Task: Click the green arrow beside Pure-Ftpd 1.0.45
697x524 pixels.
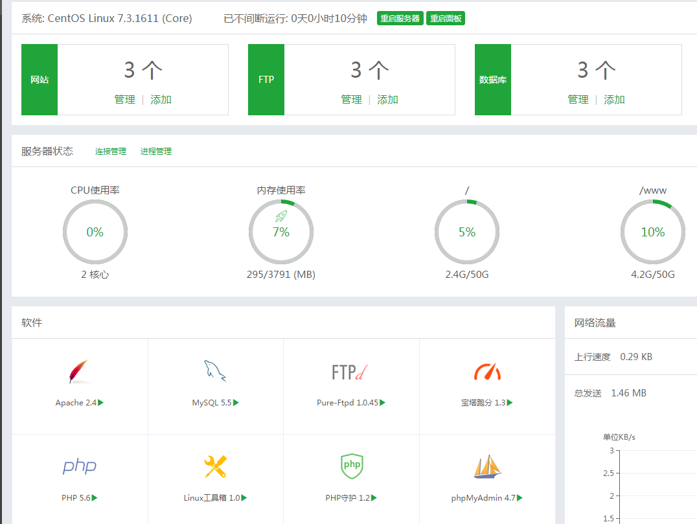Action: click(383, 403)
